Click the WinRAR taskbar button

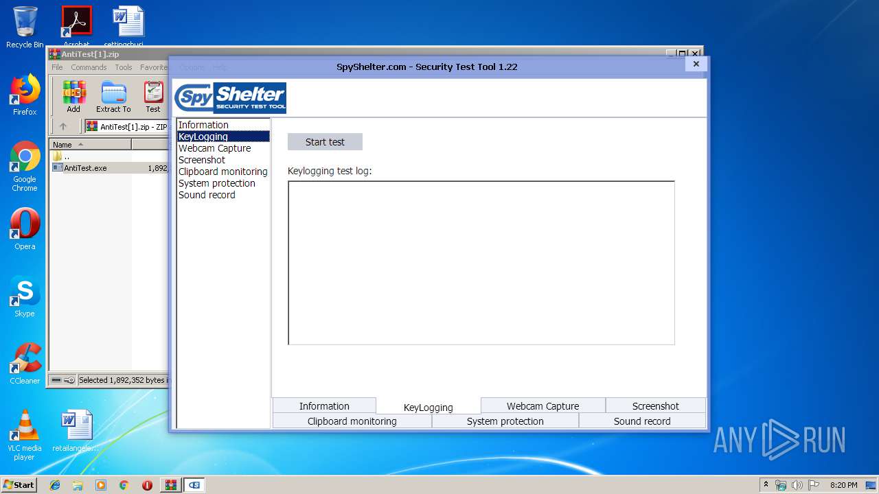click(170, 485)
